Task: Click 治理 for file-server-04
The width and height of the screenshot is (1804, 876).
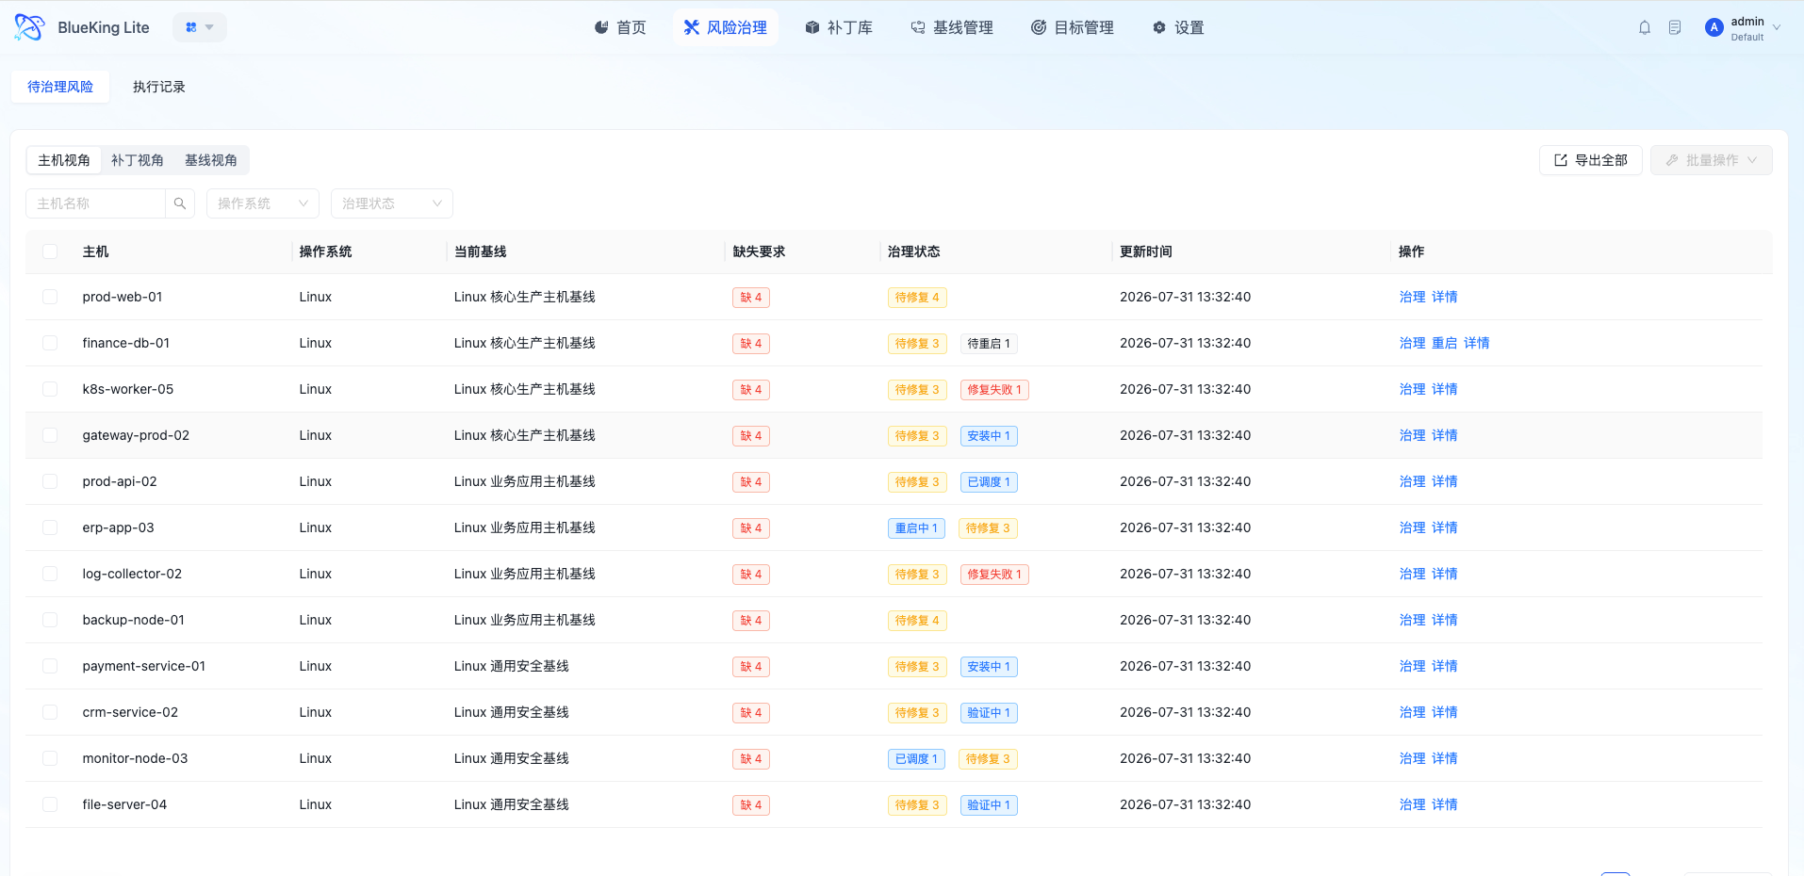Action: [1412, 804]
